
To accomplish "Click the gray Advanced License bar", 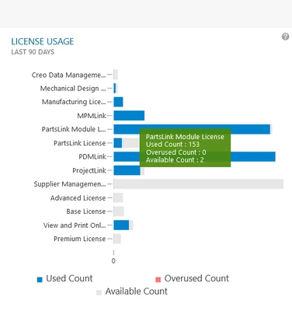I will 118,197.
